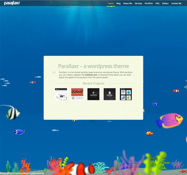The width and height of the screenshot is (187, 175).
Task: Go to Contact Me page
Action: (176, 3)
